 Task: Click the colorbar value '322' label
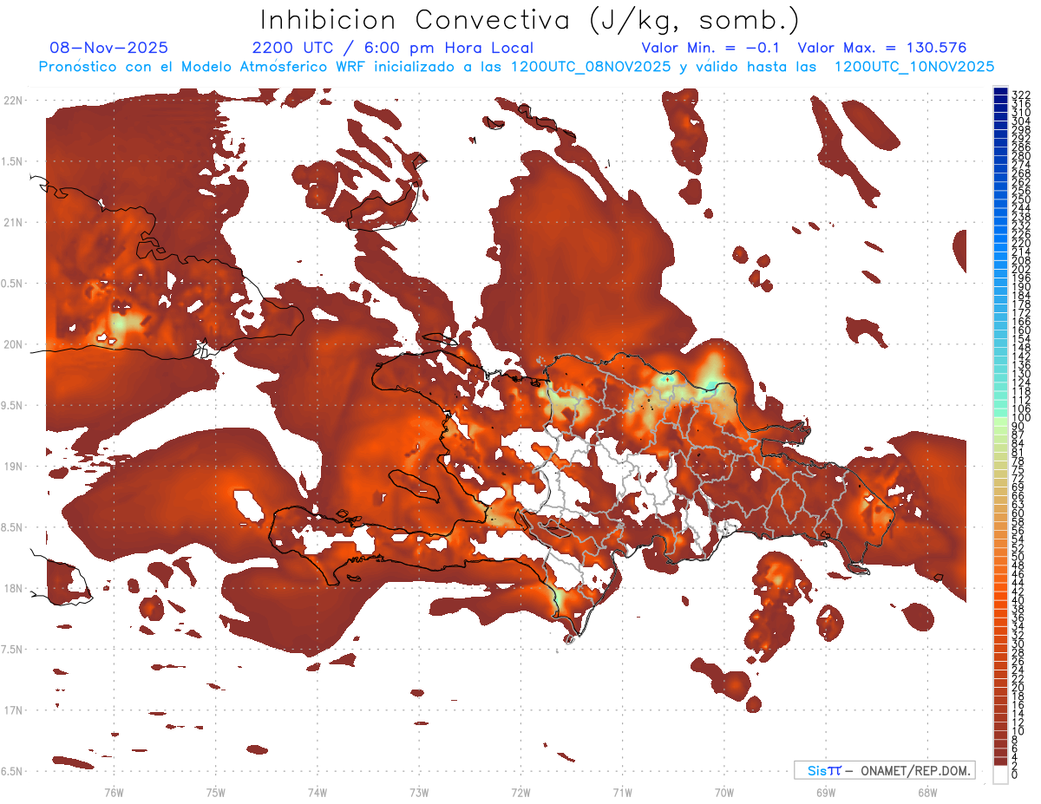1021,95
